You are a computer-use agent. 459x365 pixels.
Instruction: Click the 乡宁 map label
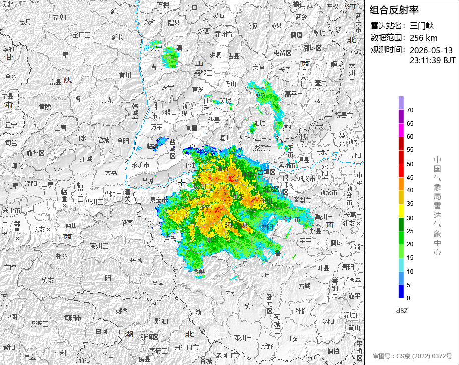168,87
